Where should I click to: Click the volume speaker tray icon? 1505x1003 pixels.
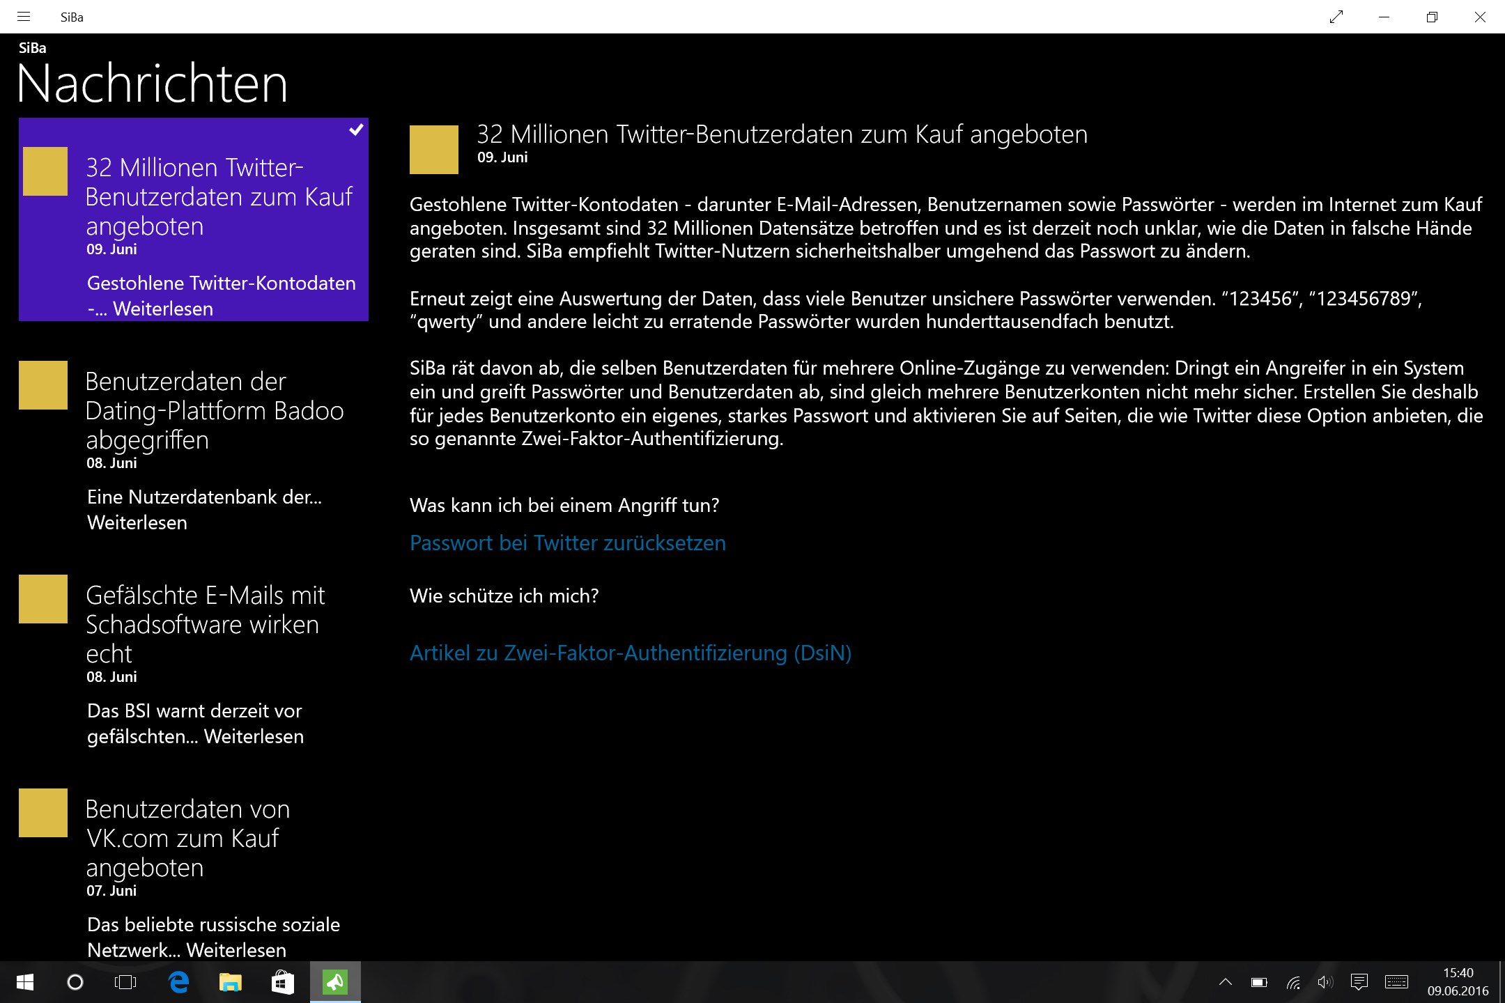(1325, 982)
